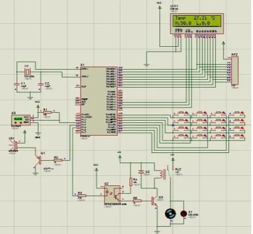Click the VCC terminal above resistor R1
Screen dimensions: 253x234
38,106
